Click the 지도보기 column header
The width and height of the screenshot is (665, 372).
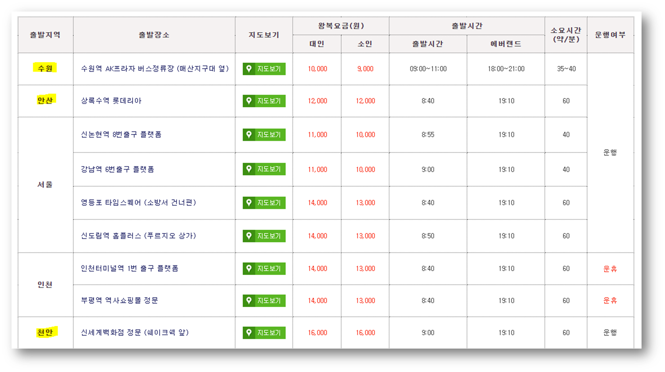point(264,35)
